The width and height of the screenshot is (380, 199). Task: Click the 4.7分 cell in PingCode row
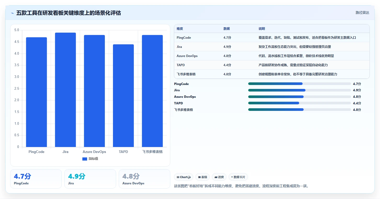(227, 38)
